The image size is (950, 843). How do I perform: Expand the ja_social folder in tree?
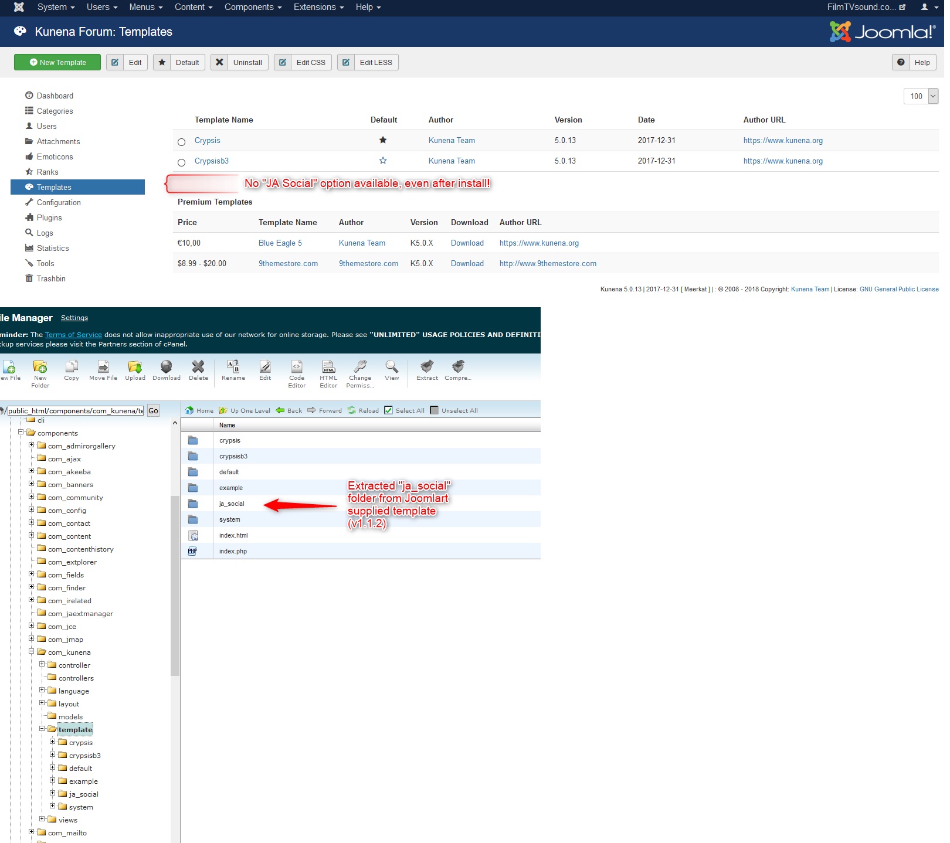point(53,793)
